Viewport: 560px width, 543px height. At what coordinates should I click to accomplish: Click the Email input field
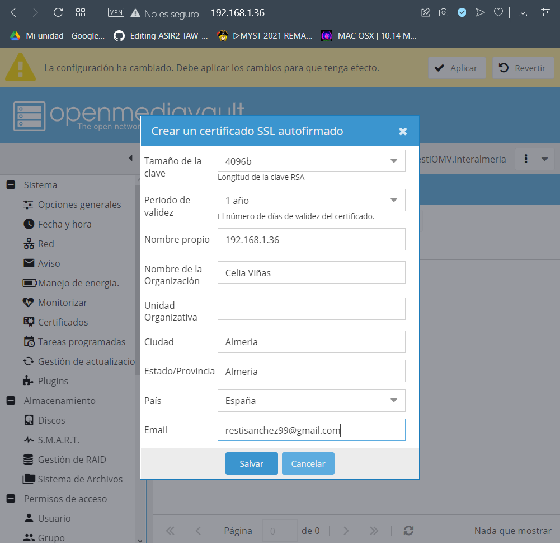coord(311,430)
